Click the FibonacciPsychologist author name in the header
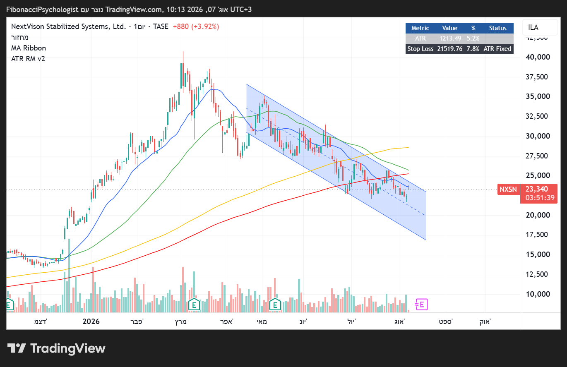 tap(42, 10)
